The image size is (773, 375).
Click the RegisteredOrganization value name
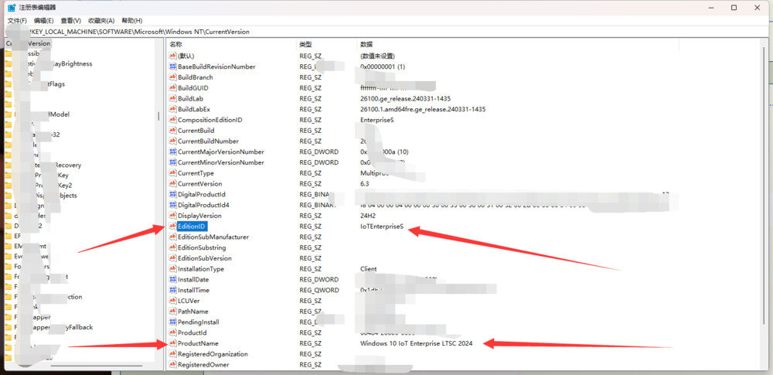point(213,354)
